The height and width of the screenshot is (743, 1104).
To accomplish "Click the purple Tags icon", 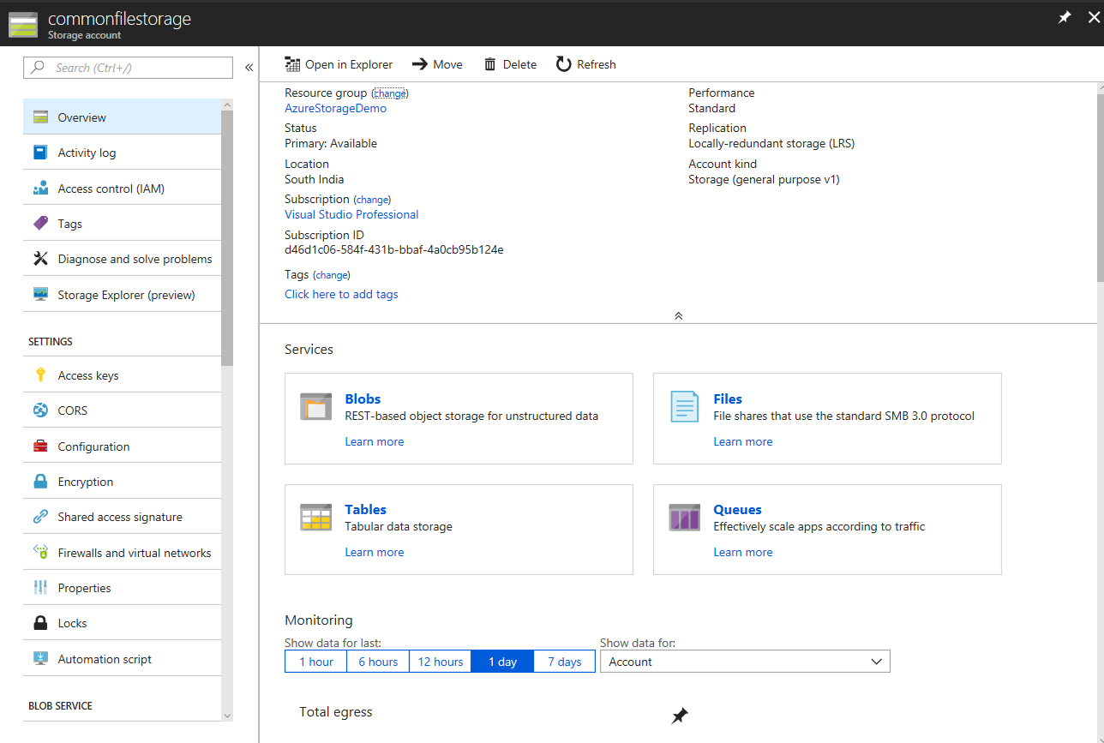I will (40, 224).
